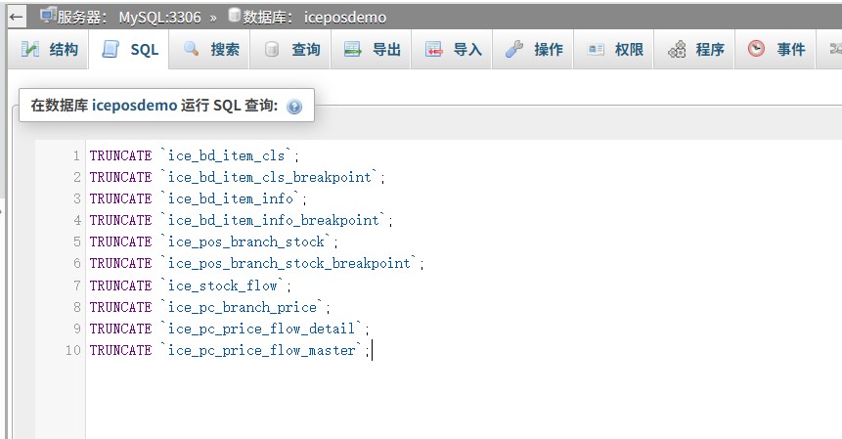Click the Import (导入) icon

click(x=434, y=49)
